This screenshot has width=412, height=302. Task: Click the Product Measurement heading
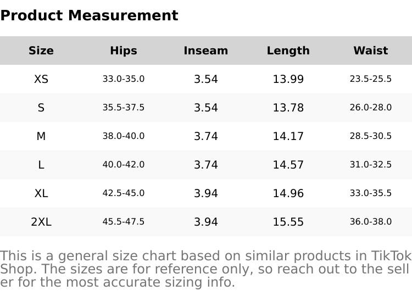point(89,15)
